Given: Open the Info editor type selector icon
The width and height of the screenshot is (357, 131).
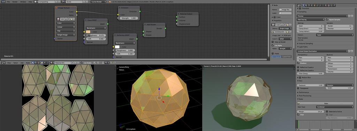Looking at the screenshot, I should pyautogui.click(x=3, y=2).
